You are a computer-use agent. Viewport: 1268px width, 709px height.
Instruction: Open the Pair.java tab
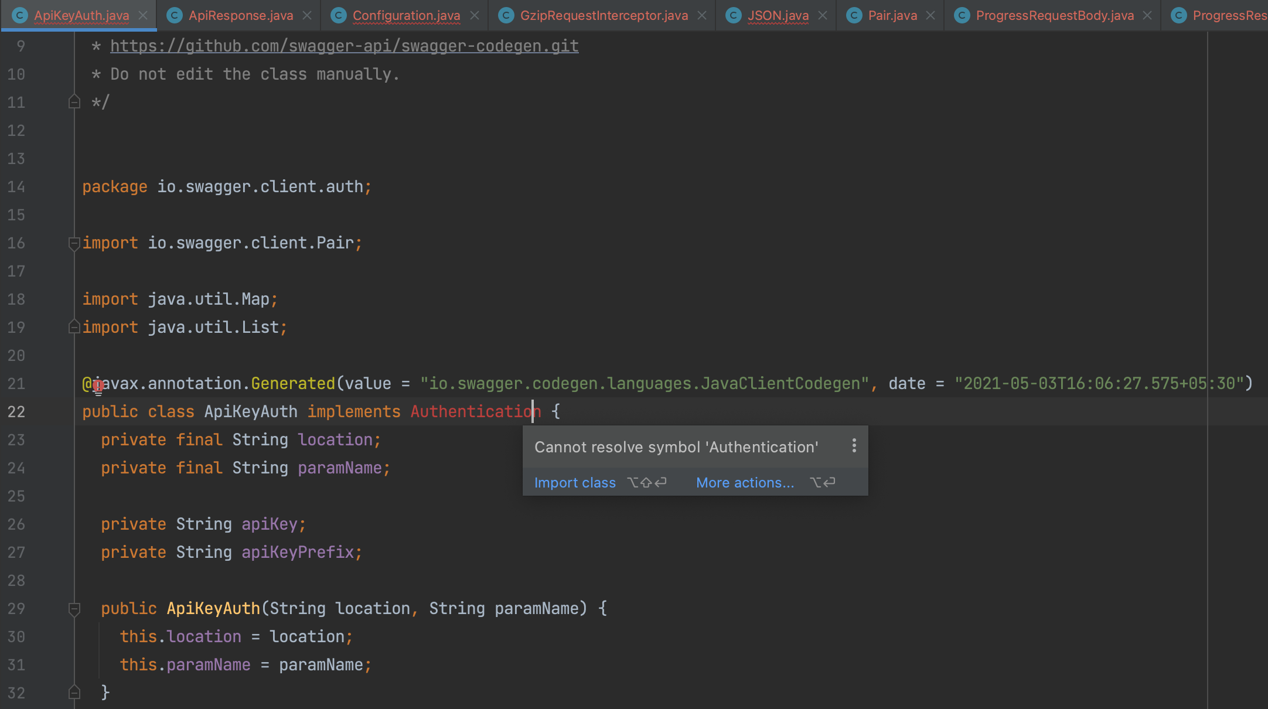click(x=890, y=15)
